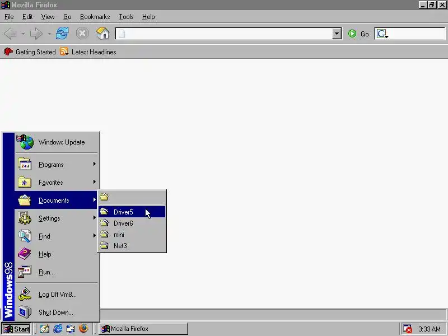Open the Google search engine selector icon
The image size is (448, 336).
point(382,34)
